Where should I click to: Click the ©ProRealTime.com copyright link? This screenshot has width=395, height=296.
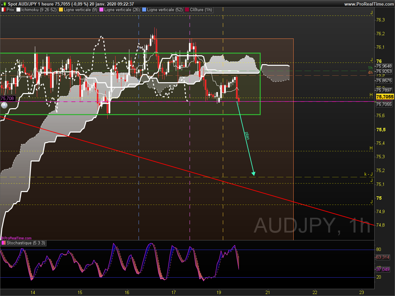tap(16, 238)
